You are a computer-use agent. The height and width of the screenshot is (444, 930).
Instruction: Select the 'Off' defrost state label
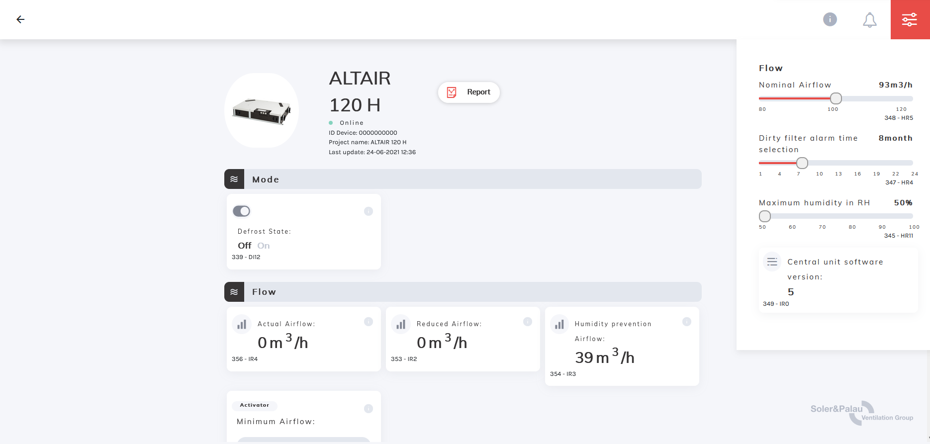pos(245,246)
